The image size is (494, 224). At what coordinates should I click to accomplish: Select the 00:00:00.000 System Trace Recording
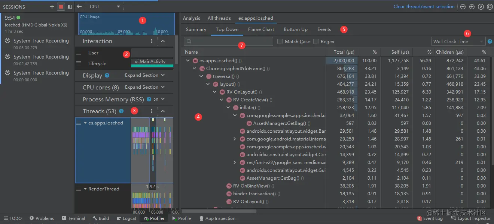coord(37,76)
